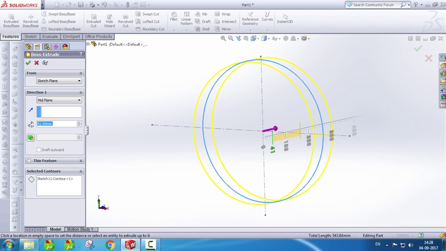Open the From 'Sketch Plane' dropdown
446x251 pixels.
tap(59, 81)
